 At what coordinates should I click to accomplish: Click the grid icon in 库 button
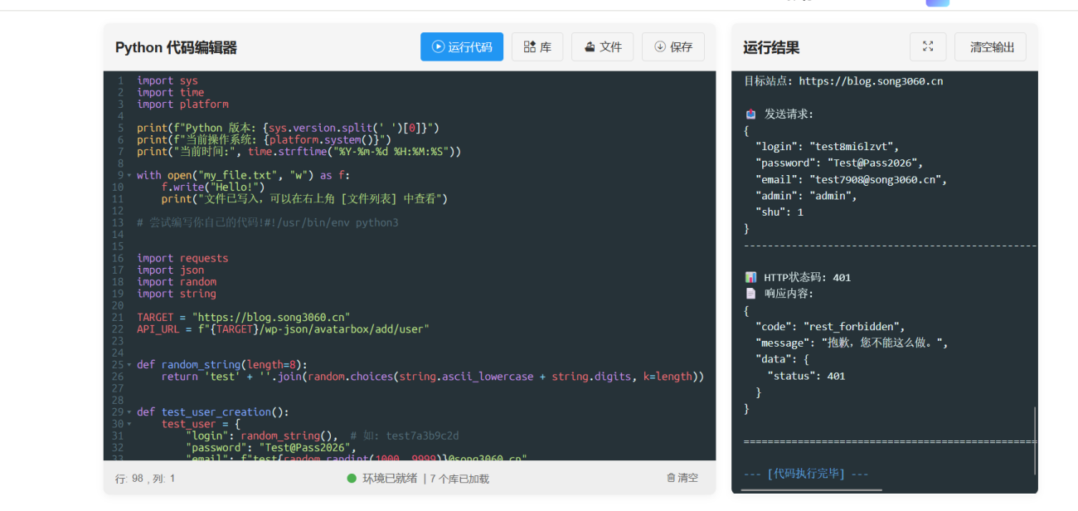coord(529,47)
